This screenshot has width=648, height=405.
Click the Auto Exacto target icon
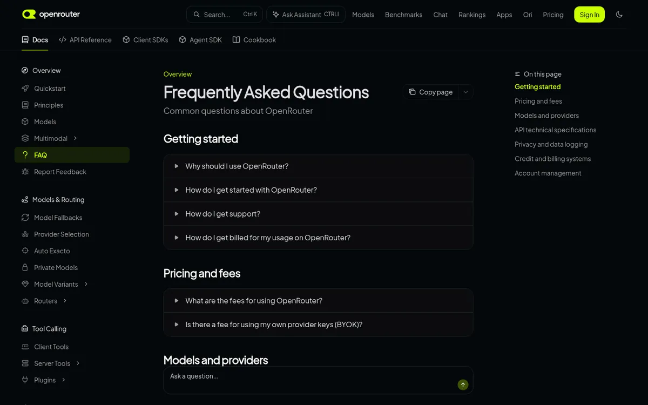click(25, 251)
